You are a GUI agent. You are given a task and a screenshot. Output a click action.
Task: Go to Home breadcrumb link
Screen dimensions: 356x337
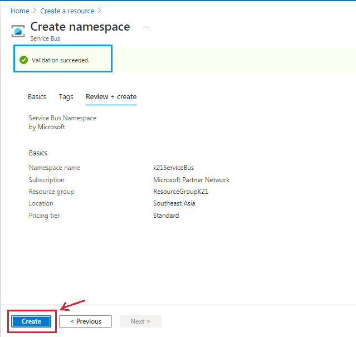(x=20, y=11)
